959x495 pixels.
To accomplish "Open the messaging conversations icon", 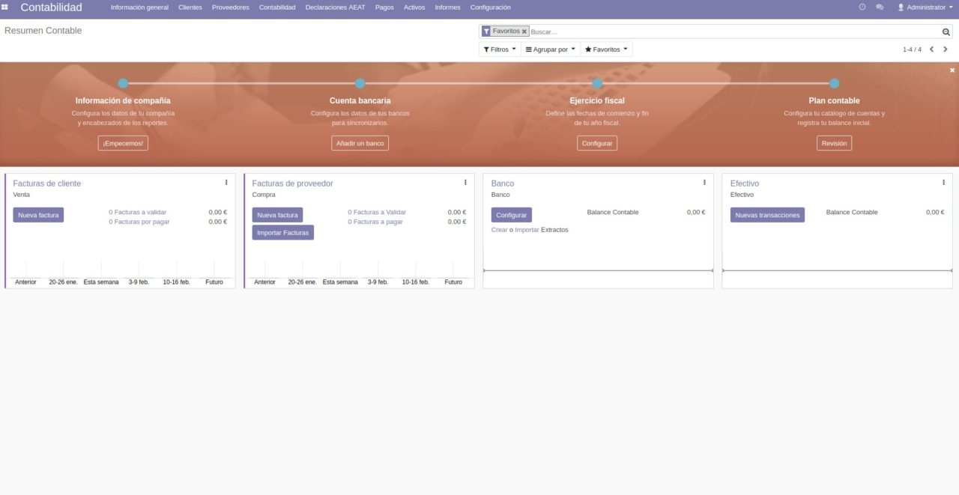I will coord(878,7).
